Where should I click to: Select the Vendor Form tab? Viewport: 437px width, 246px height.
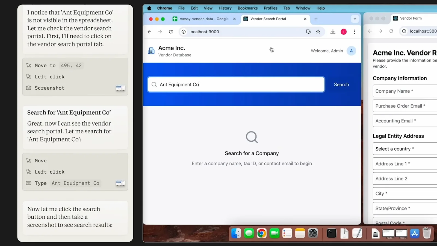(x=414, y=18)
